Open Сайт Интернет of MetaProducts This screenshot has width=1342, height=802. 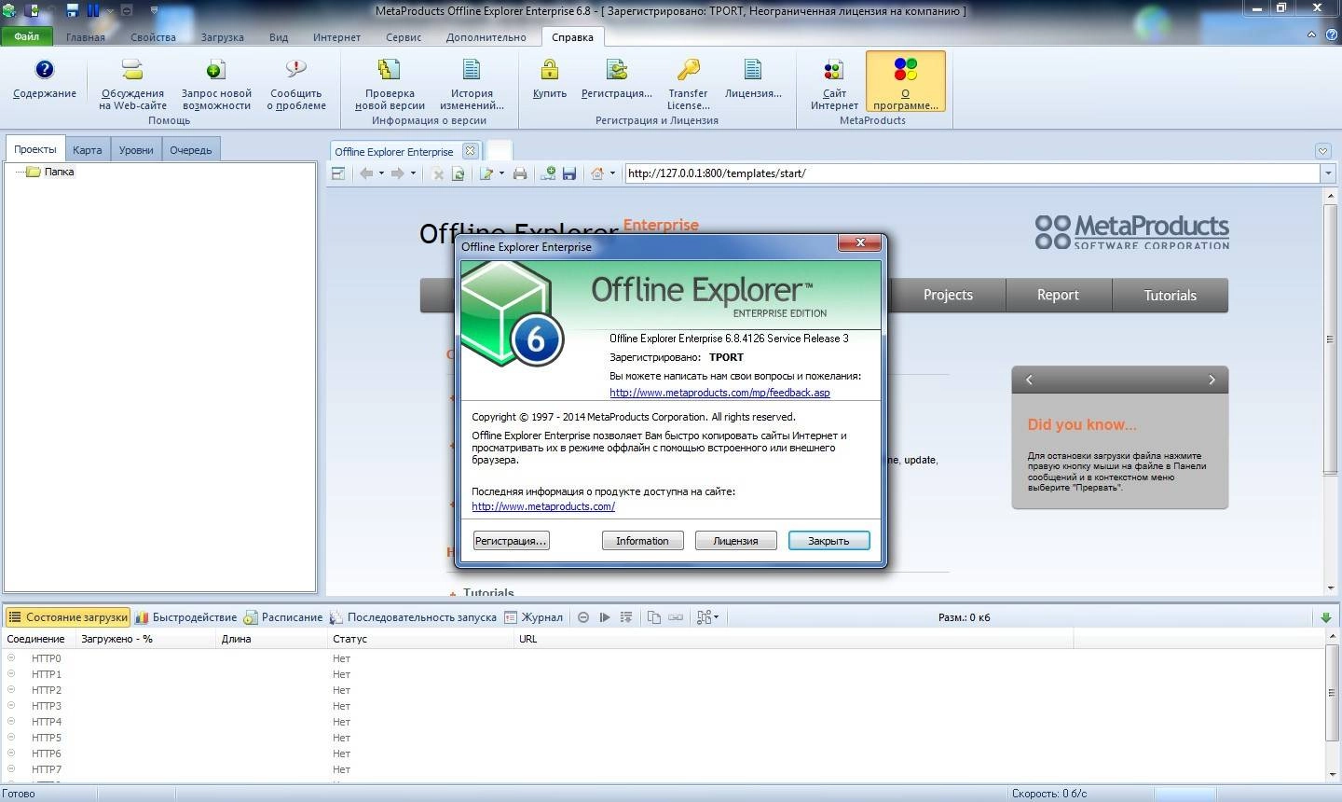834,83
